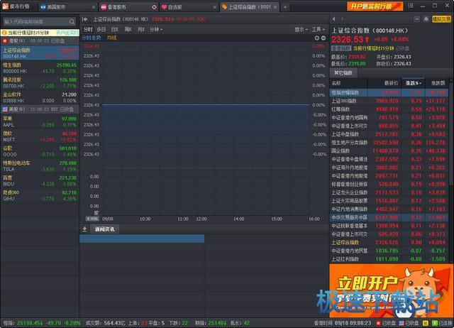
Task: Click the US flag status icon in status bar
Action: [x=402, y=323]
